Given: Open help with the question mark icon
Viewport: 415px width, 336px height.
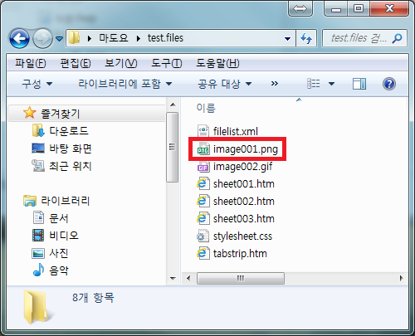Looking at the screenshot, I should point(389,84).
